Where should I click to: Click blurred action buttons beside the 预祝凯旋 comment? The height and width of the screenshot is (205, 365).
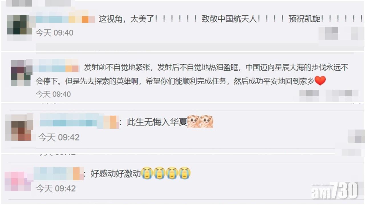(x=341, y=34)
